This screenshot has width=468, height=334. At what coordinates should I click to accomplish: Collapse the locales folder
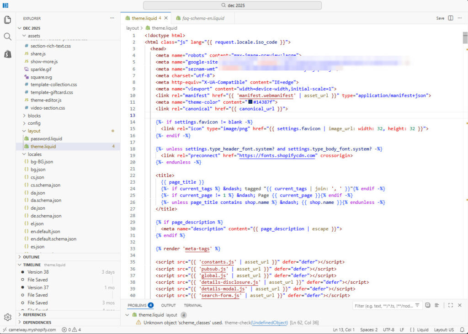click(35, 154)
